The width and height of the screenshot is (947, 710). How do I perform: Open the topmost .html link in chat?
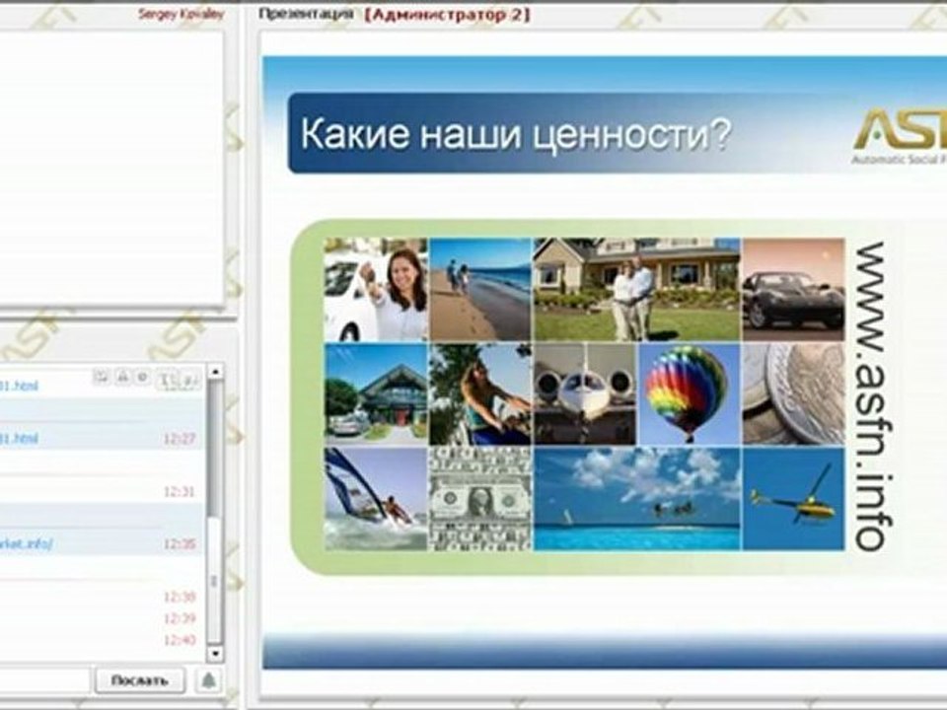(x=19, y=386)
